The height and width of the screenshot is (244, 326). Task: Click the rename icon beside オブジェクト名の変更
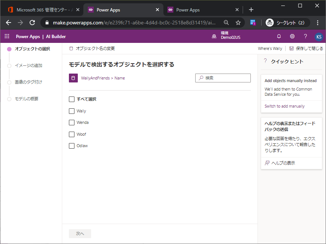pyautogui.click(x=71, y=48)
